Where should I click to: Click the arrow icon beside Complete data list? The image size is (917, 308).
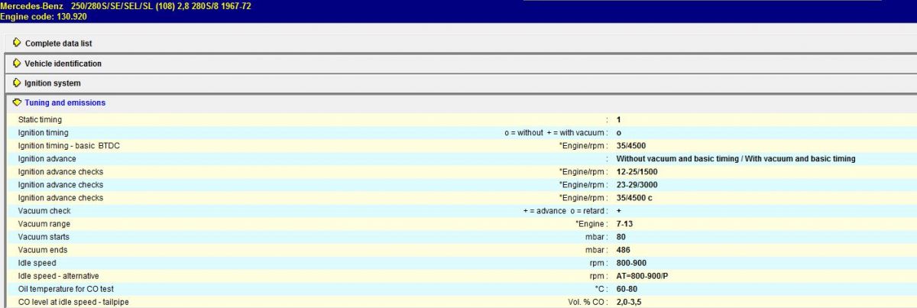(x=17, y=44)
